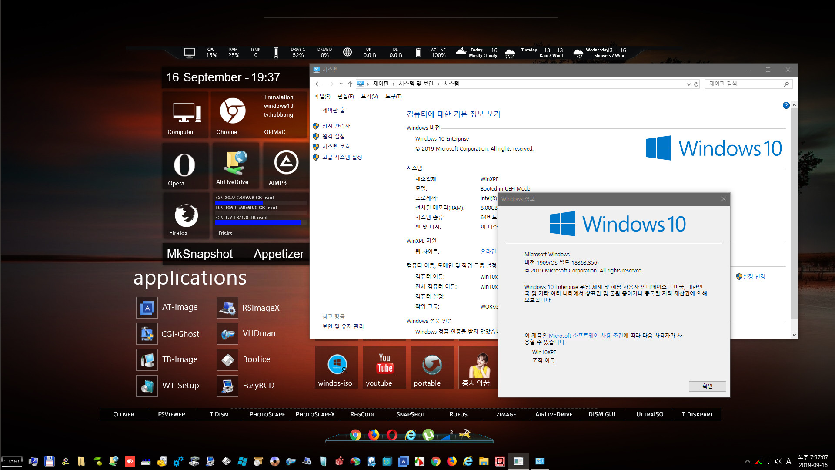Image resolution: width=835 pixels, height=470 pixels.
Task: Click the START button on taskbar
Action: pos(12,461)
